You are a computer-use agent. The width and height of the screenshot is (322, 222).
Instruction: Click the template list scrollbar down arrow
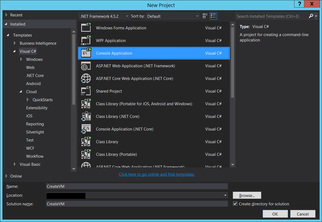coord(232,165)
